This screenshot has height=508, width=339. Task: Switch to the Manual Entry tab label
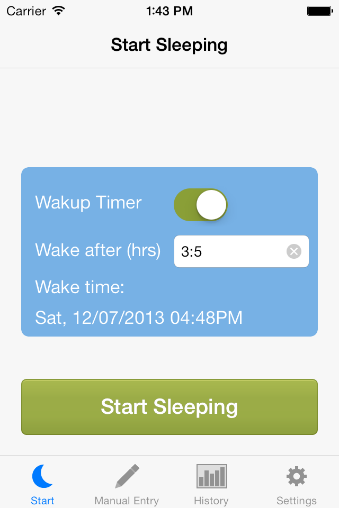[127, 501]
